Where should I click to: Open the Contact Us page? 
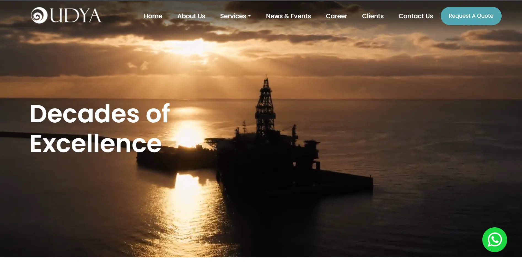pos(416,16)
